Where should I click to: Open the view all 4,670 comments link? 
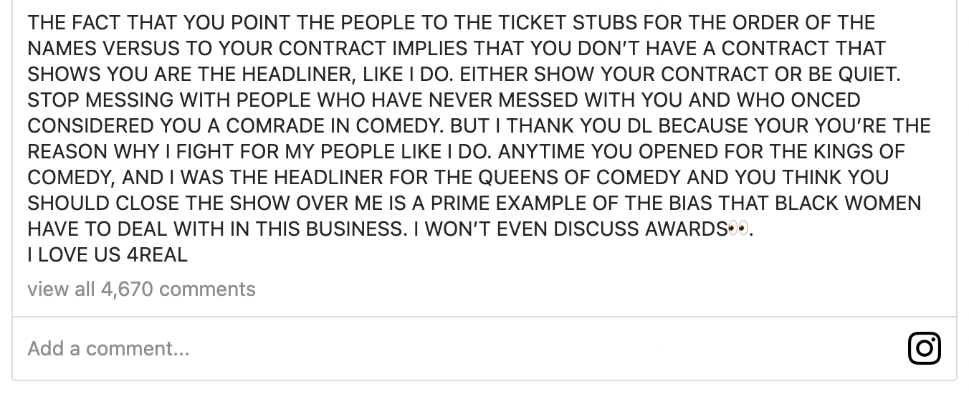click(141, 289)
